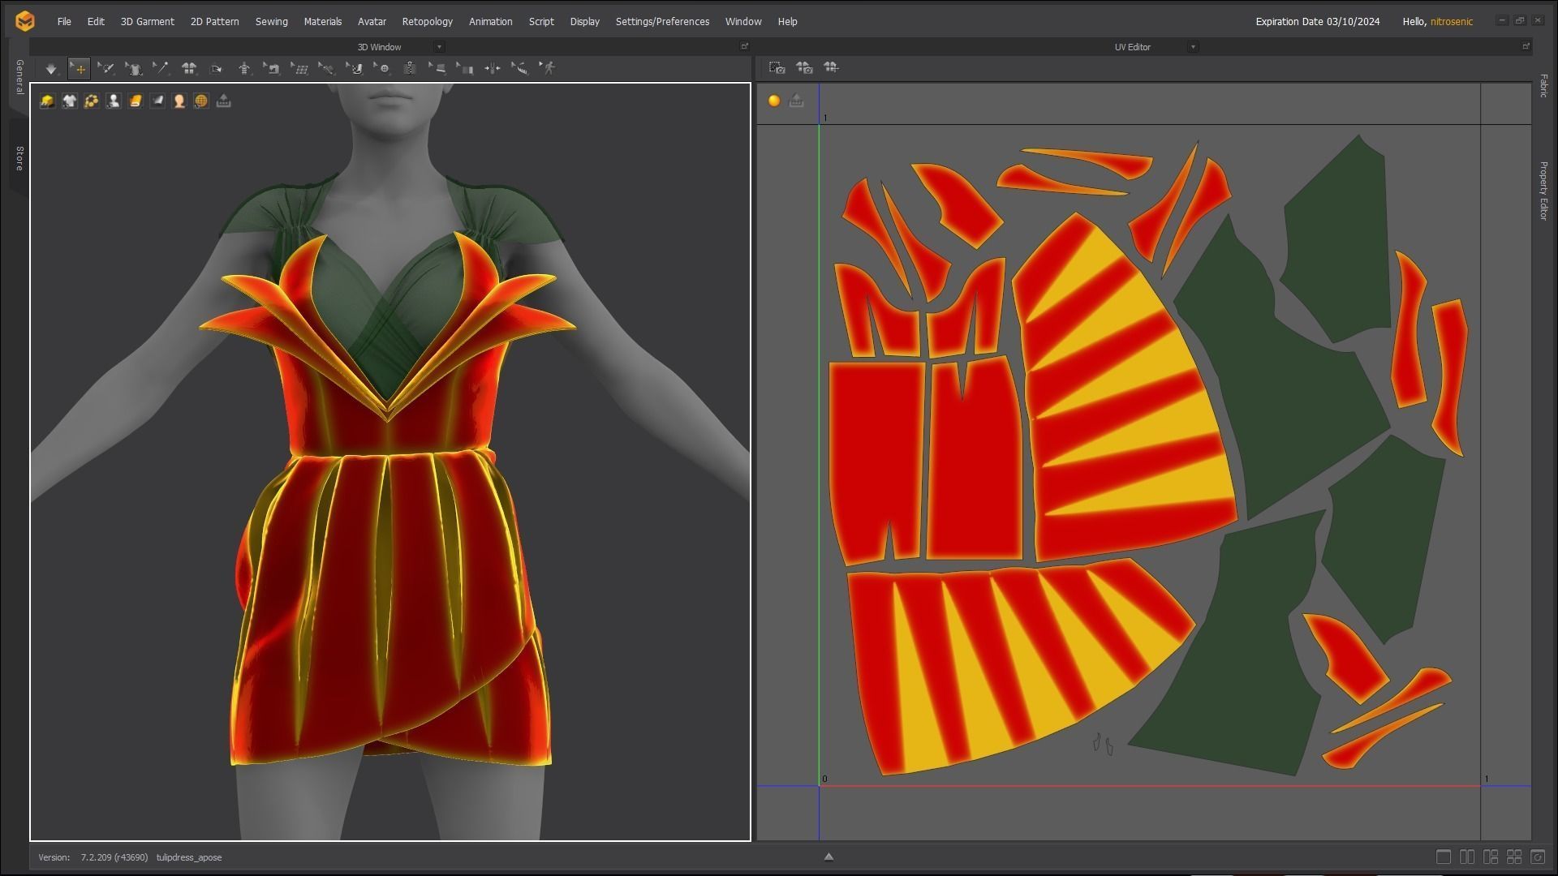Open the 2D Pattern menu

tap(214, 22)
